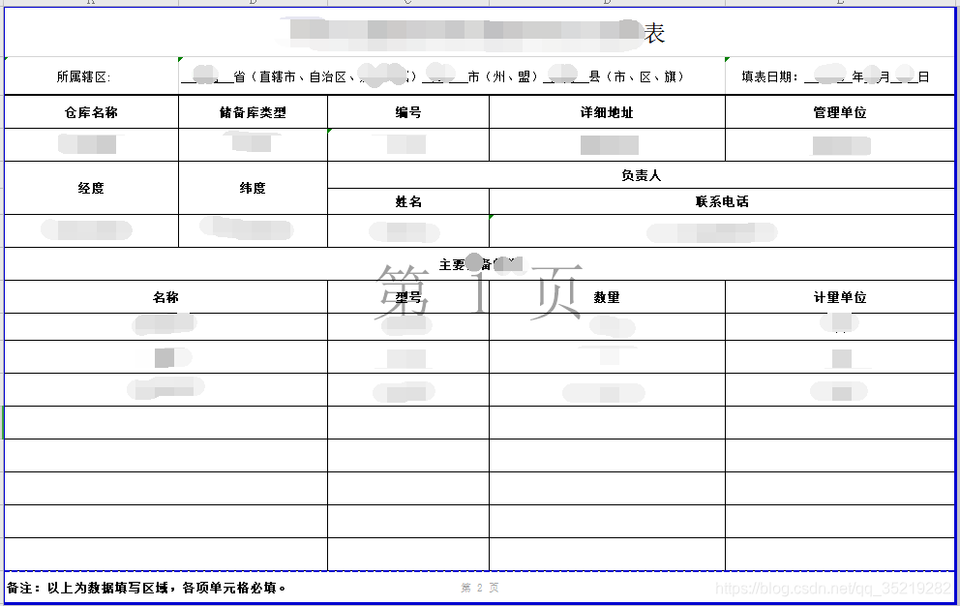Viewport: 960px width, 606px height.
Task: Select the 管理单位 header cell
Action: (x=840, y=111)
